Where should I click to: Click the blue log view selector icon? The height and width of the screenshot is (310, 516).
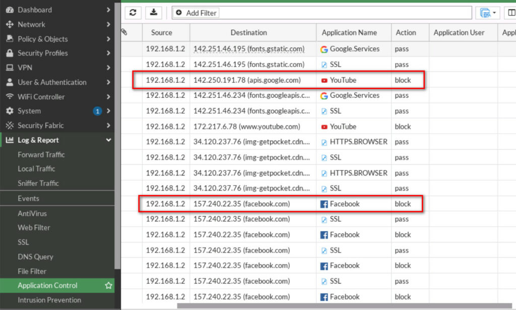coord(485,13)
